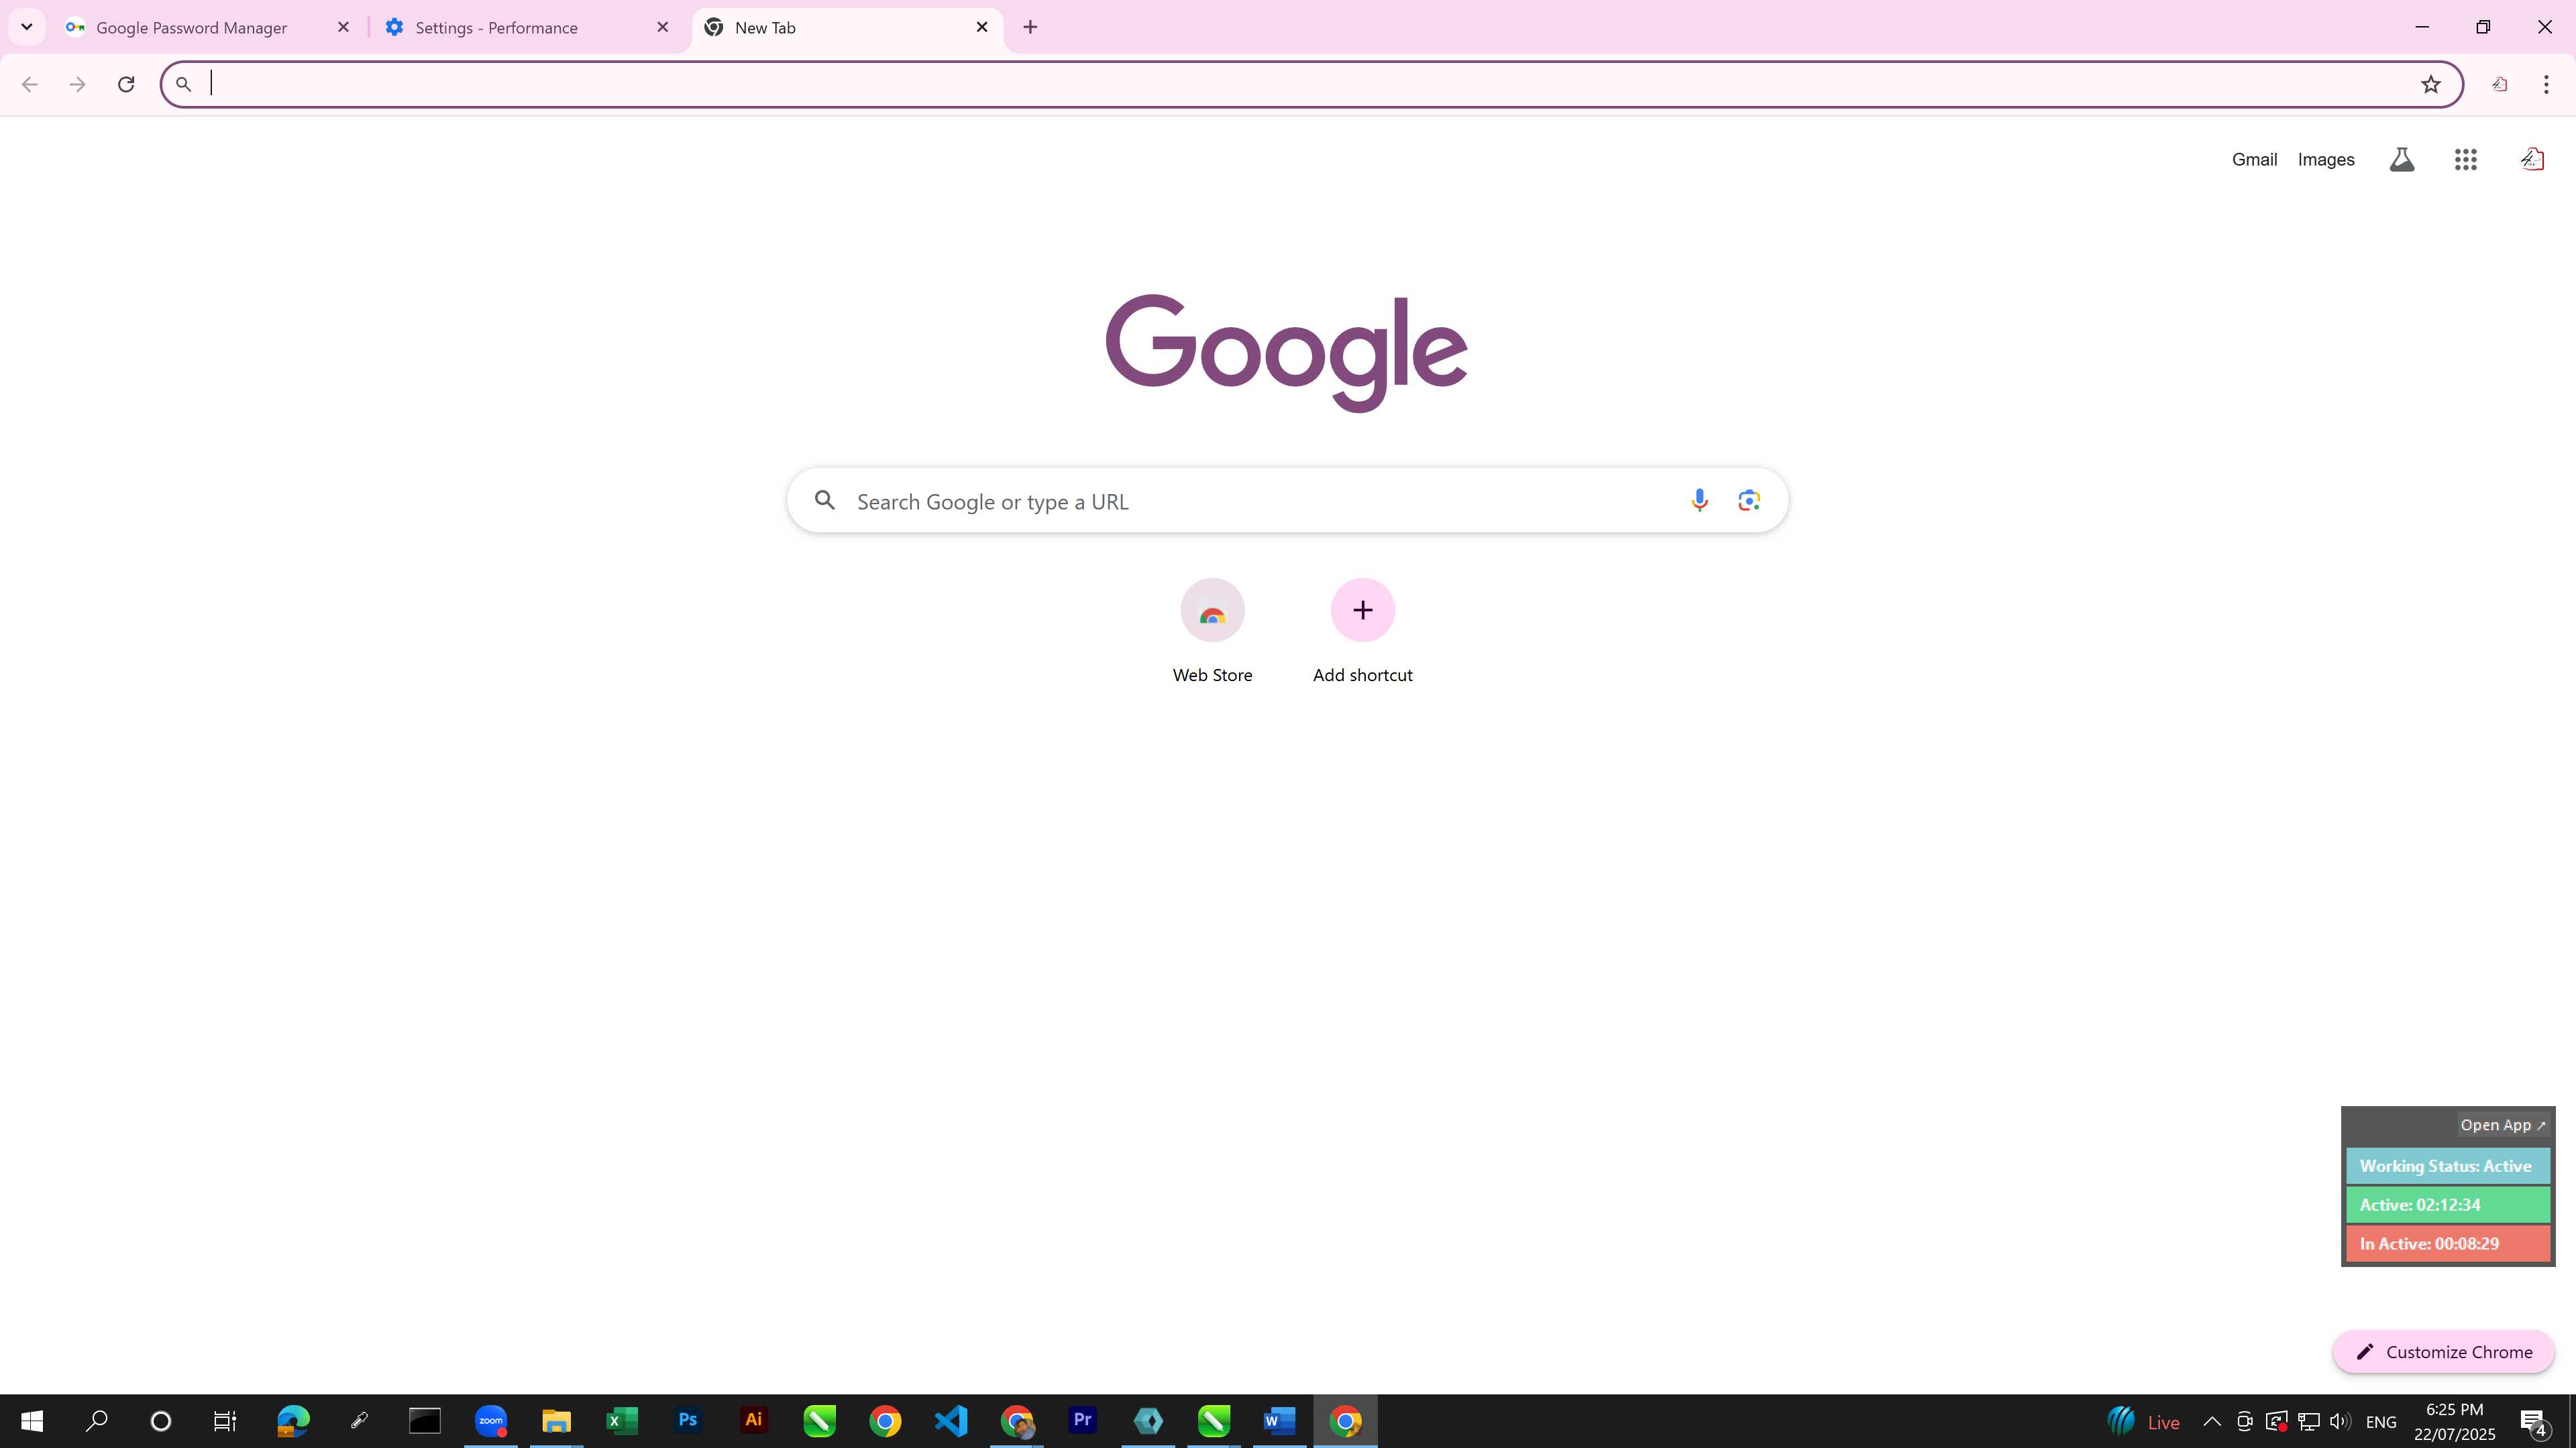Switch to the Google Password Manager tab
The width and height of the screenshot is (2576, 1448).
point(207,27)
